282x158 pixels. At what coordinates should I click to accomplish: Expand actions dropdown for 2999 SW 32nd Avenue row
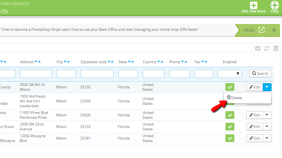click(x=267, y=127)
